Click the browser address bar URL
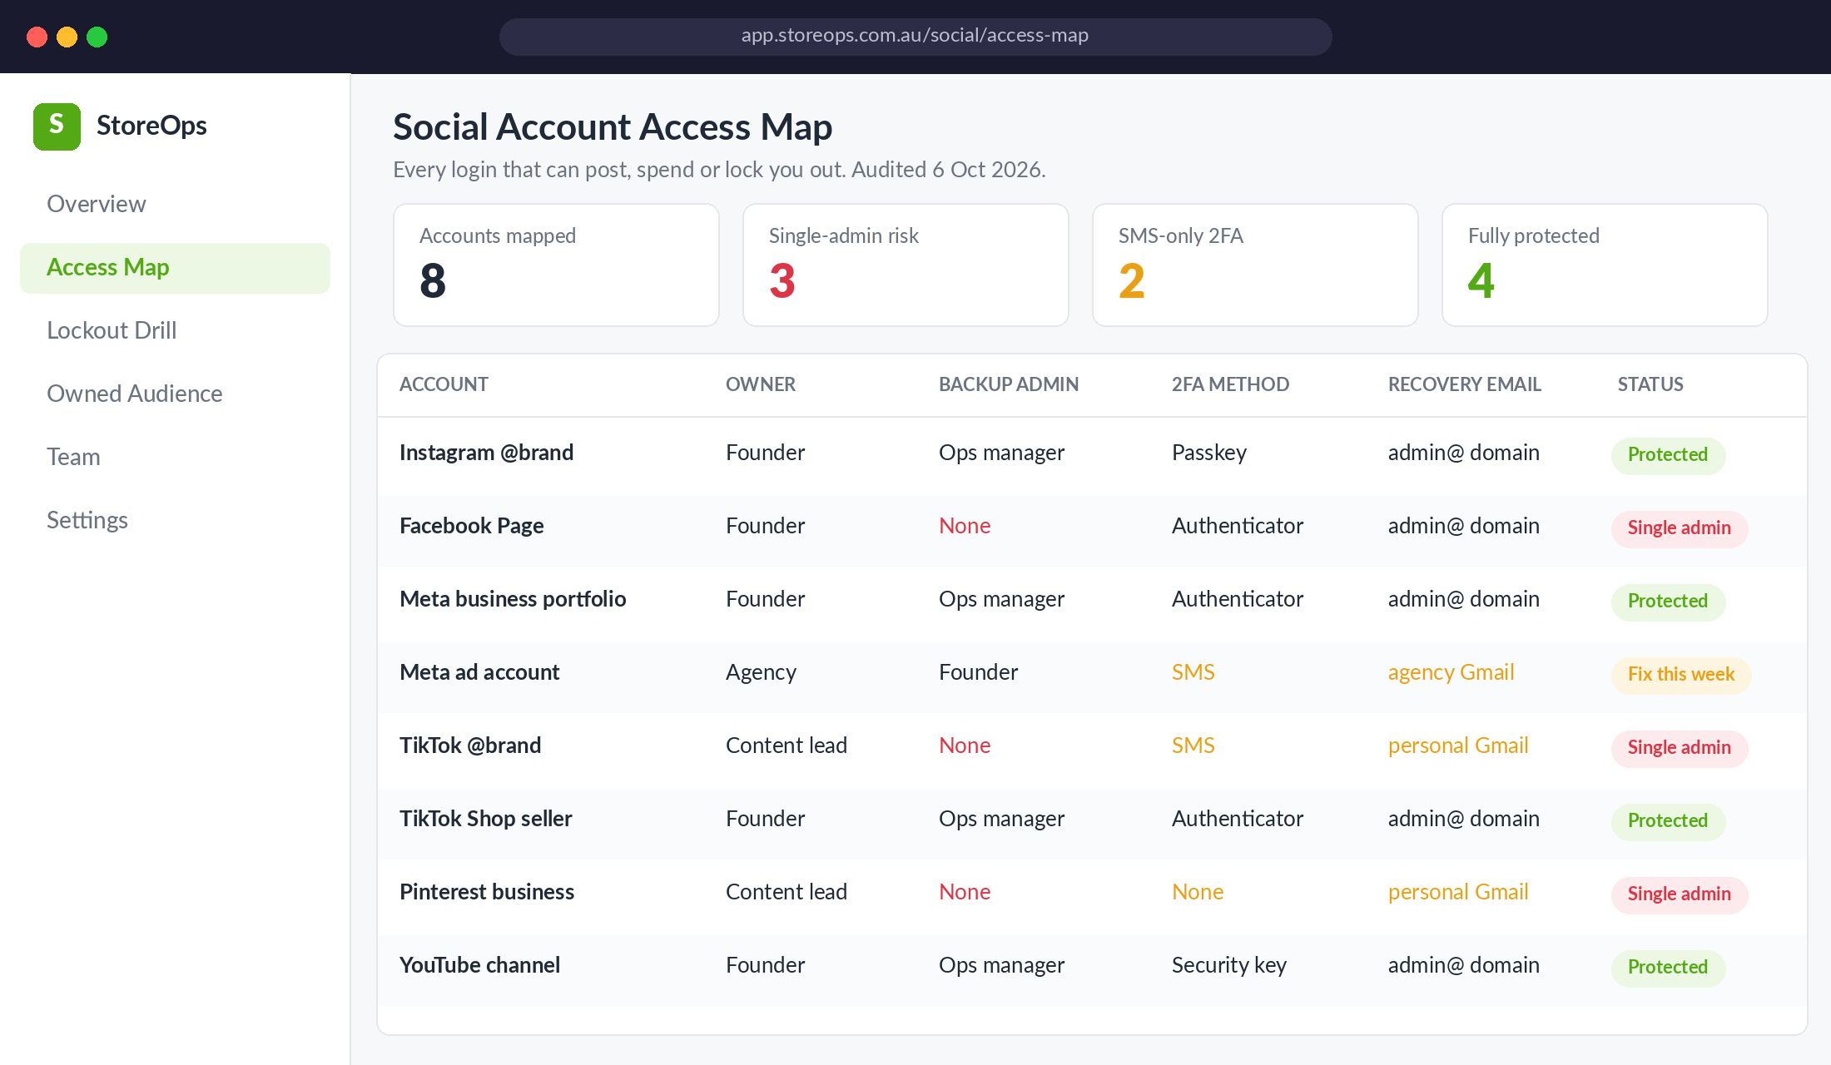 pyautogui.click(x=915, y=36)
